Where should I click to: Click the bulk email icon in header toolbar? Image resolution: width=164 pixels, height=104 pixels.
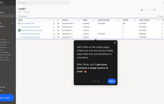click(x=142, y=10)
